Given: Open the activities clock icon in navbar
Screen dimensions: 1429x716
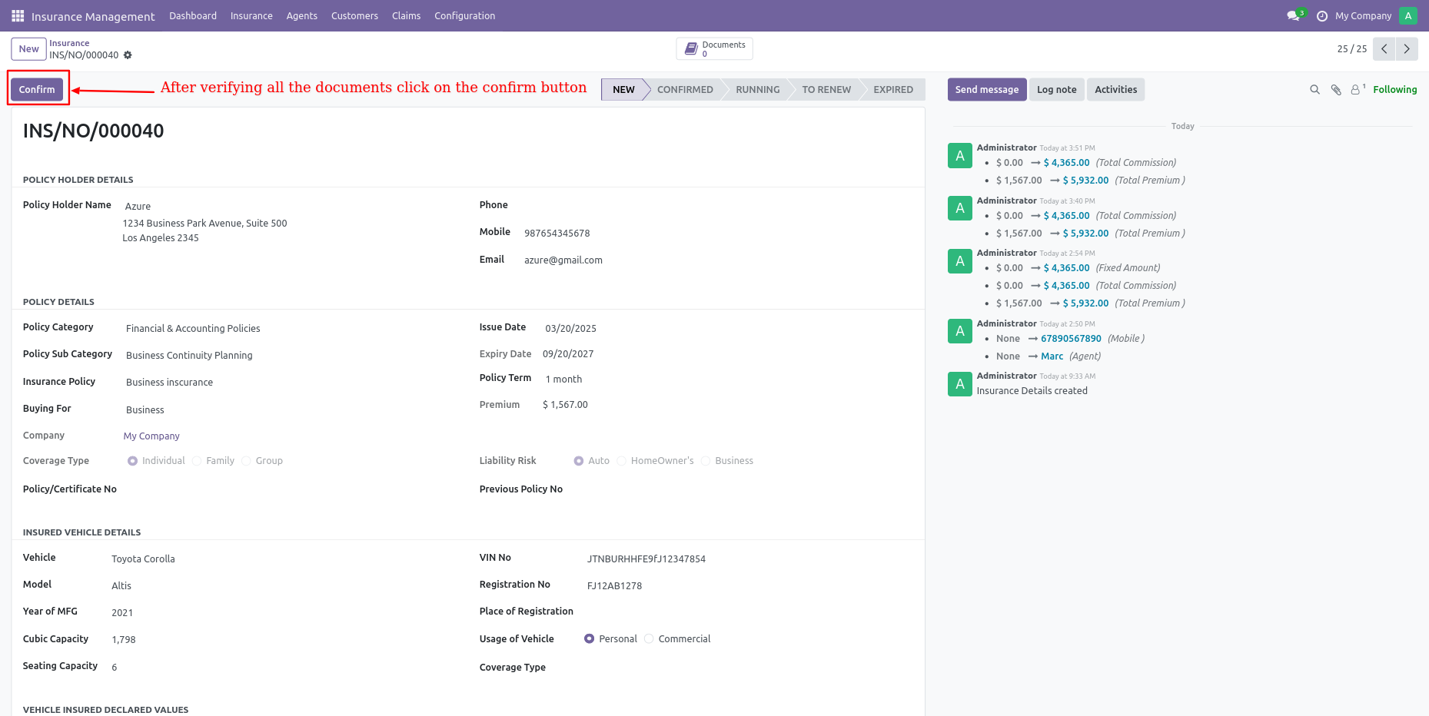Looking at the screenshot, I should (x=1322, y=15).
